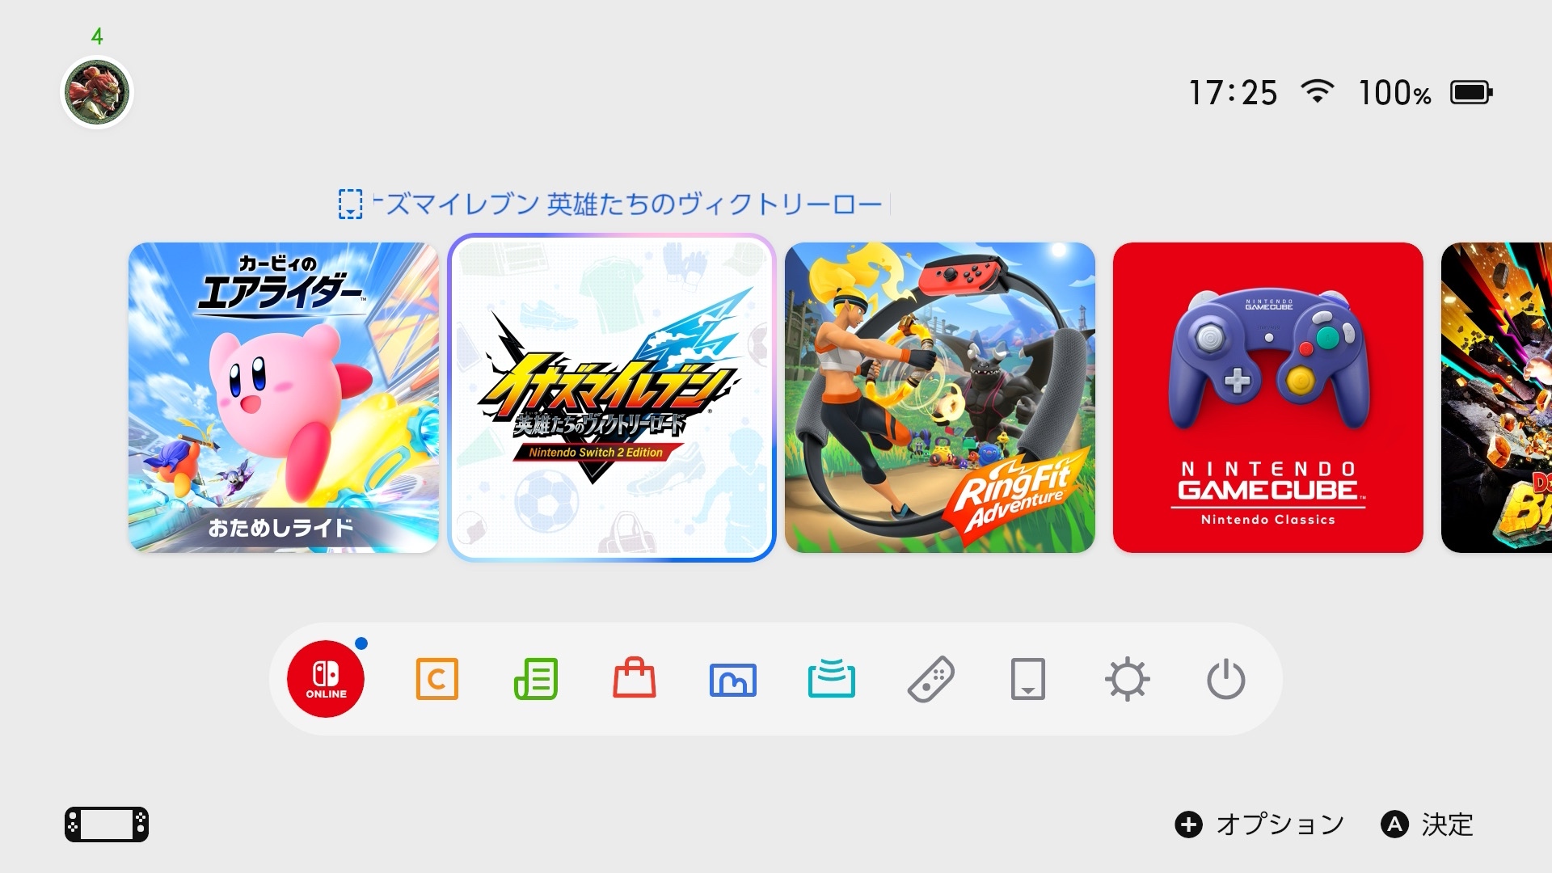Click the 決定 A button

pyautogui.click(x=1394, y=824)
